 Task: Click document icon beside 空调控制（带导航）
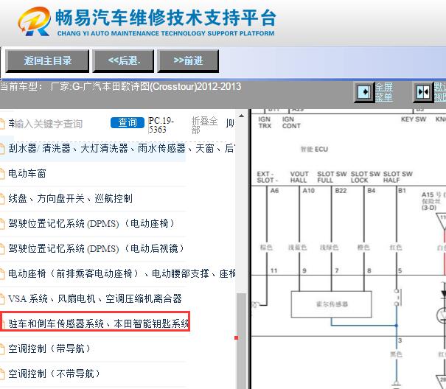click(2, 349)
